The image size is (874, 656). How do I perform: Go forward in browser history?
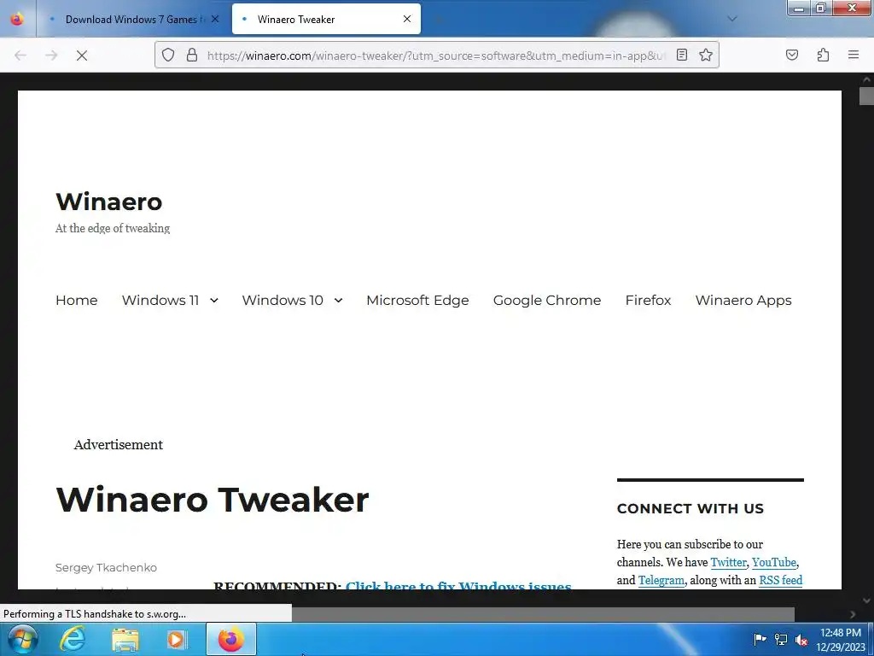coord(51,56)
